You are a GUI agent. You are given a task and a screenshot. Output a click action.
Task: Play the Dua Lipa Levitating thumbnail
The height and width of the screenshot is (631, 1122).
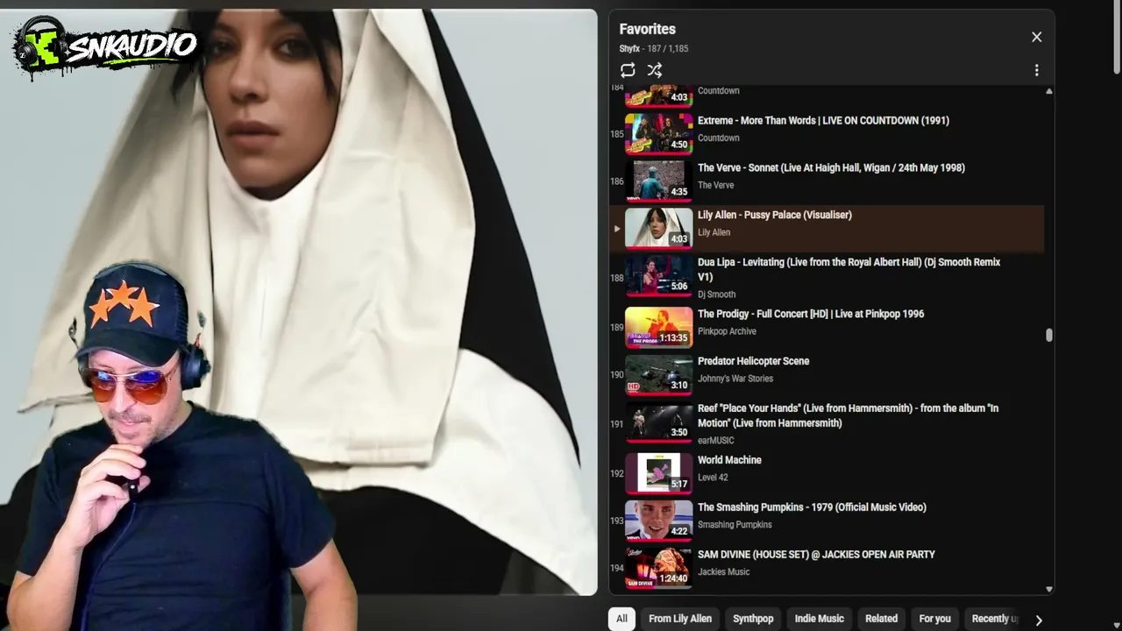click(659, 275)
